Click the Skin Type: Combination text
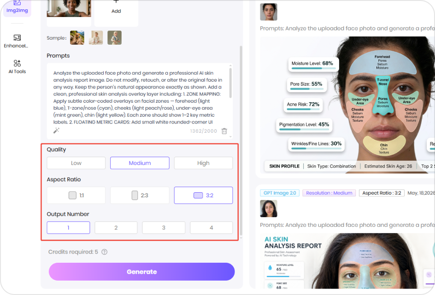 point(331,166)
